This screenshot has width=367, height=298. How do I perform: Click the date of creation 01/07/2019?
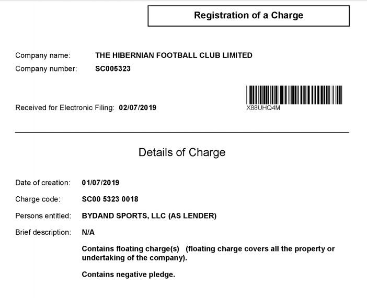pyautogui.click(x=101, y=183)
